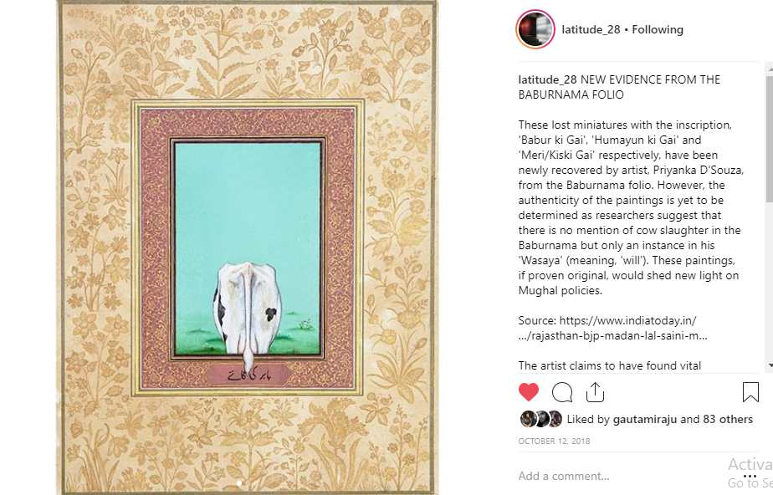This screenshot has width=773, height=495.
Task: Open the October 12, 2018 post timestamp
Action: [x=554, y=441]
